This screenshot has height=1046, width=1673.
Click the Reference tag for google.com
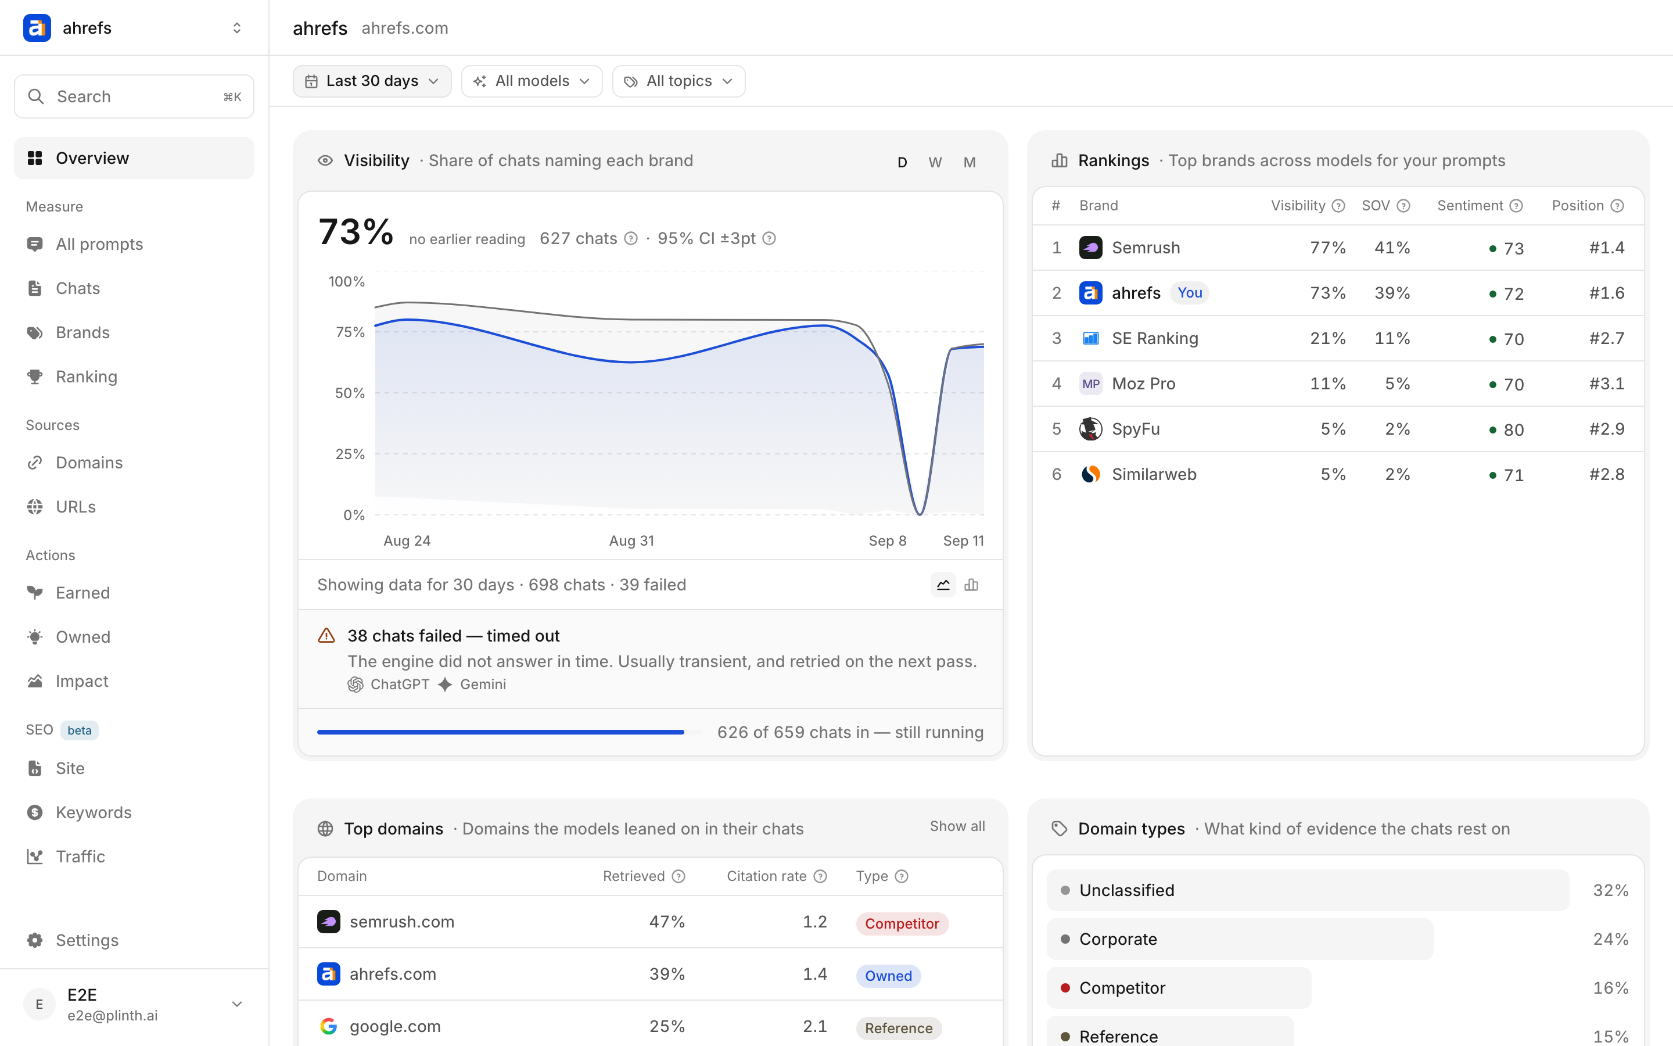point(899,1028)
